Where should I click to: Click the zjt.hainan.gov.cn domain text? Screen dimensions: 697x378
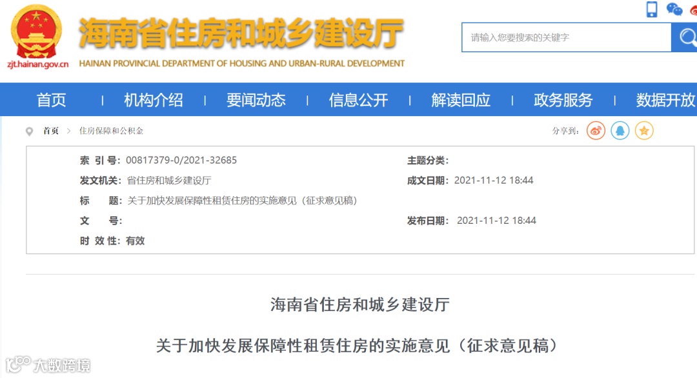tap(38, 65)
